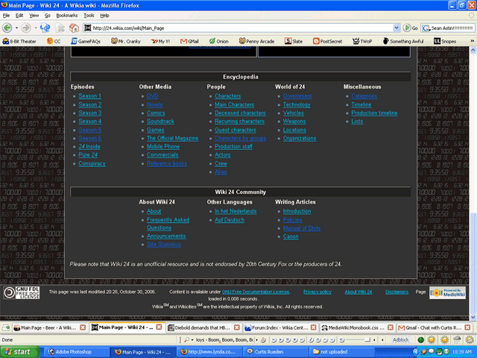
Task: Open the Slate bookmark
Action: tap(294, 41)
